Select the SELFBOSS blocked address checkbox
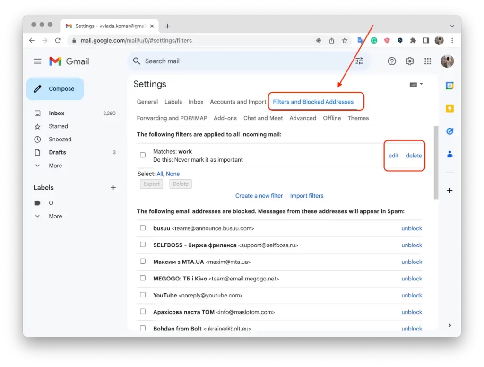484x367 pixels. pos(143,245)
